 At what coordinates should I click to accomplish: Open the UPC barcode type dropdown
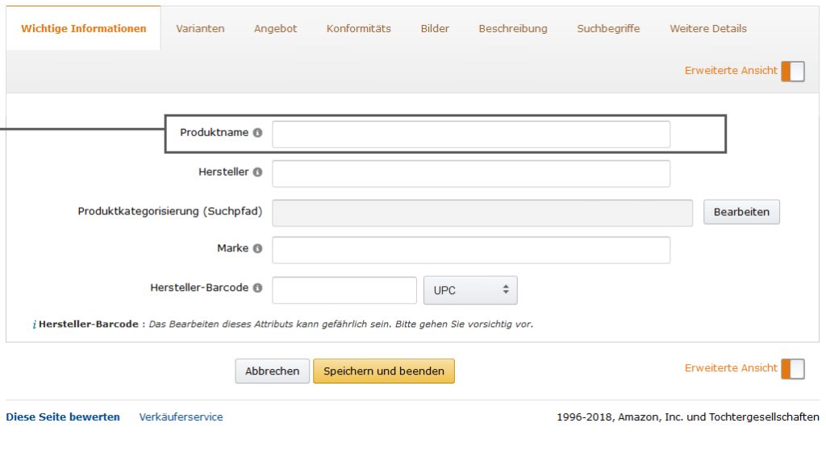click(470, 290)
